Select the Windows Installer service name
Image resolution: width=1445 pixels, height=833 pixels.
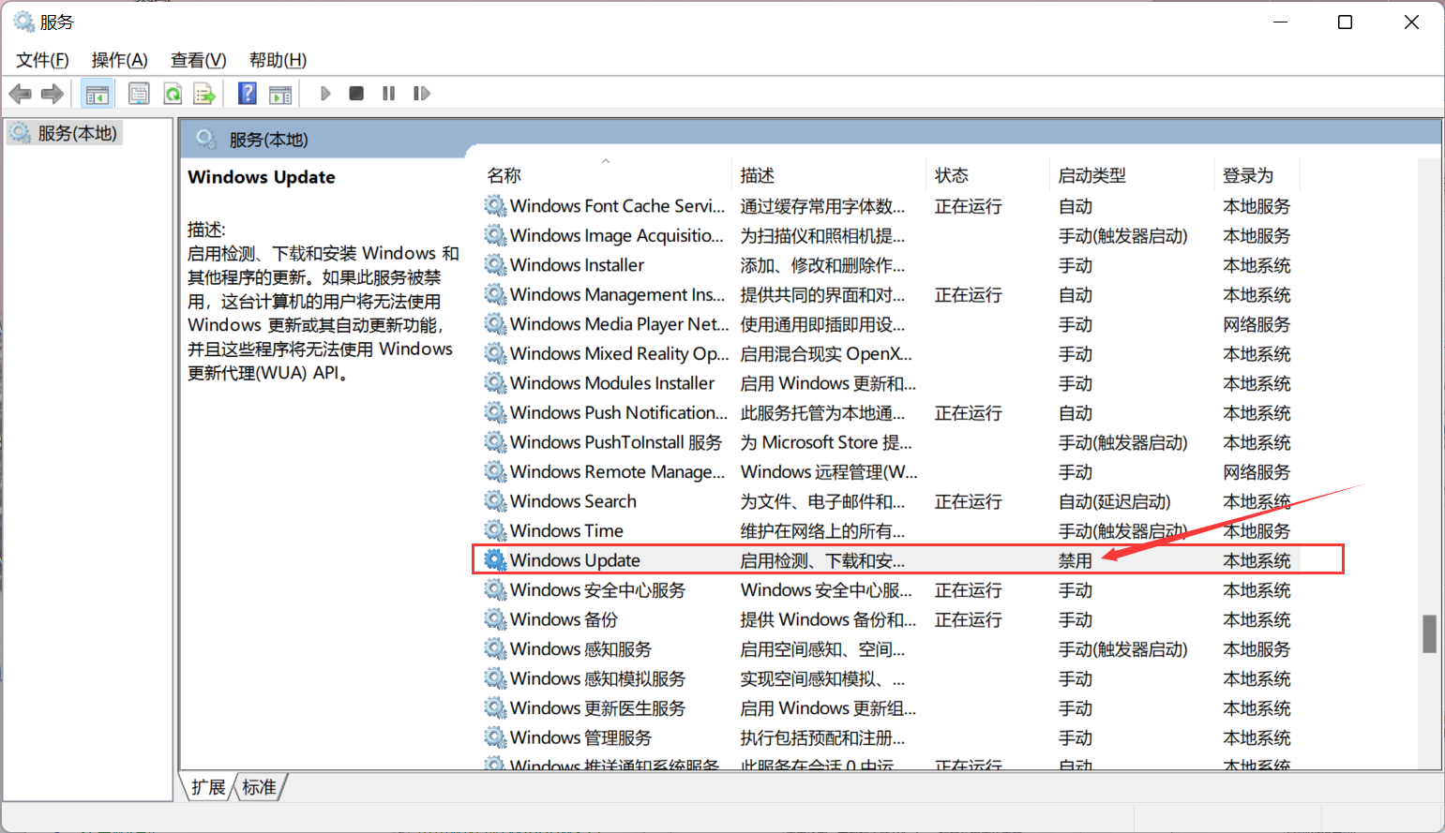pyautogui.click(x=577, y=265)
